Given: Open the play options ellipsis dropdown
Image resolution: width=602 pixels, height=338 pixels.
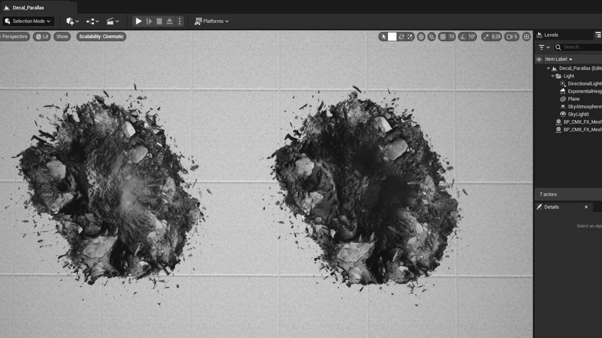Looking at the screenshot, I should click(179, 21).
